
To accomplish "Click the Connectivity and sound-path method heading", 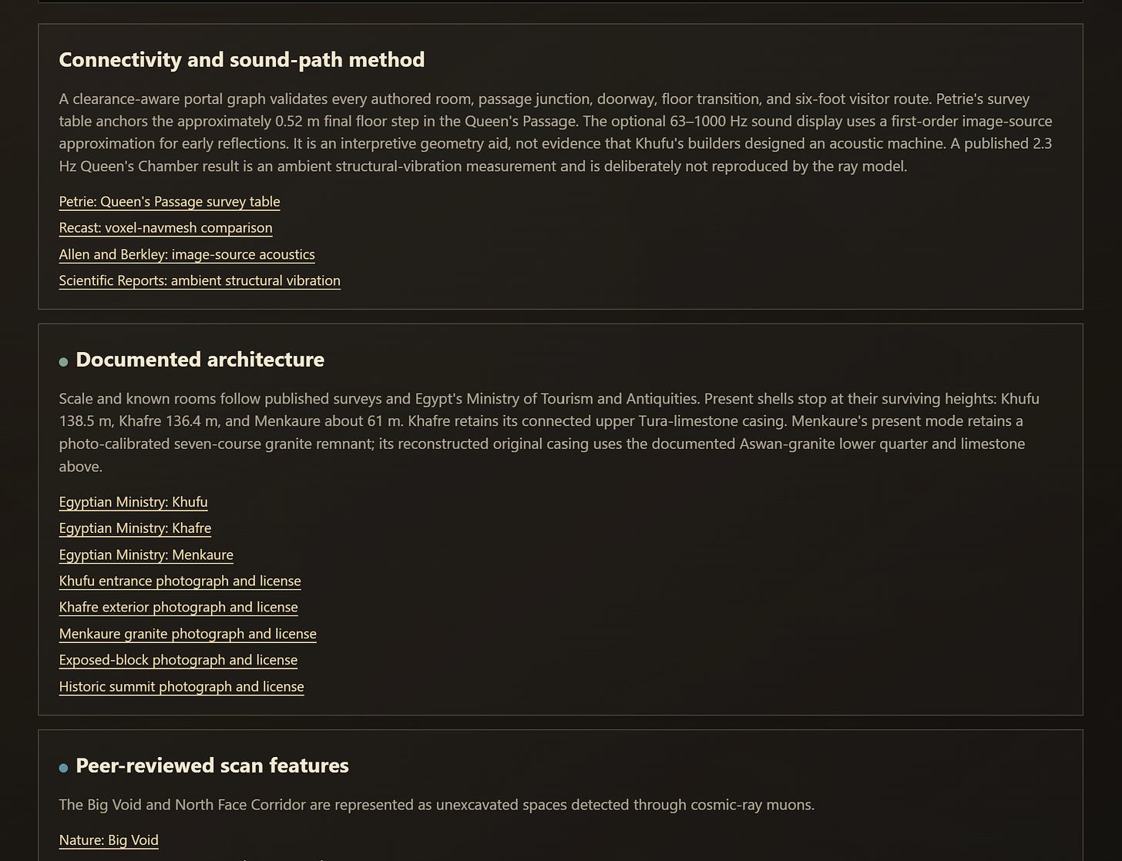I will click(x=242, y=60).
